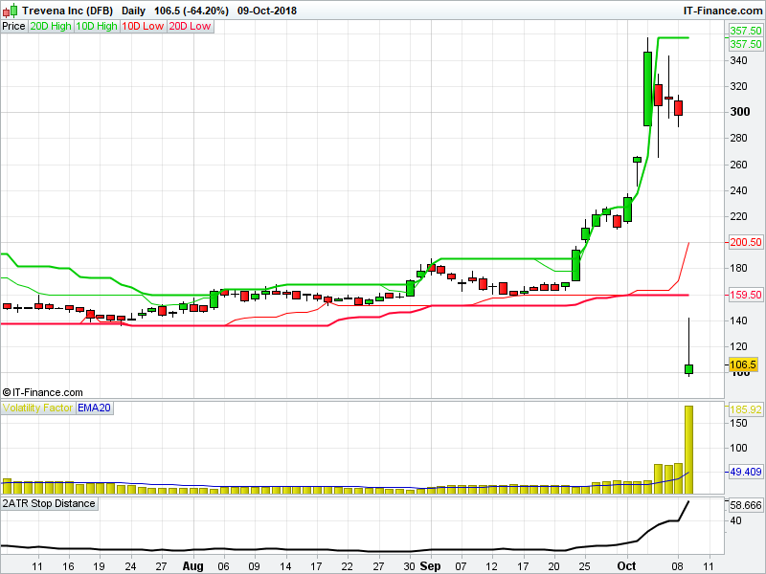Click the candlestick chart icon beside Trevena Inc
This screenshot has height=574, width=766.
11,11
